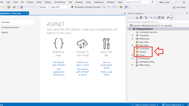Open the Analyze menu
The width and height of the screenshot is (189, 106).
pyautogui.click(x=79, y=2)
